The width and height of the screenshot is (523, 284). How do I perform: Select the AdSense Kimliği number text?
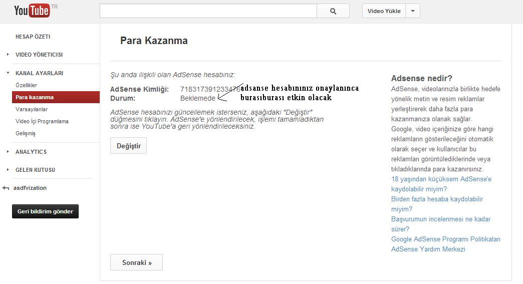(x=210, y=89)
